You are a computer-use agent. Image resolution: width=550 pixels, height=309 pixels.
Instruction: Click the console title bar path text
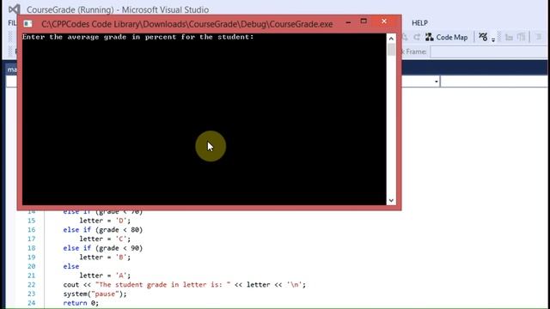187,24
